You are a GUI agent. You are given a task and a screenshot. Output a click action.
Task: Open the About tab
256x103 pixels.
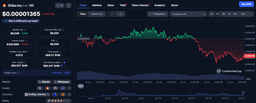point(174,5)
